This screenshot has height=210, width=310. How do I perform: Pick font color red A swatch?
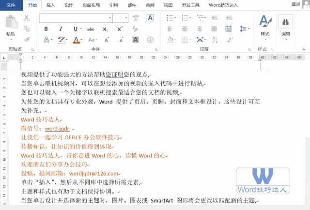click(x=77, y=40)
